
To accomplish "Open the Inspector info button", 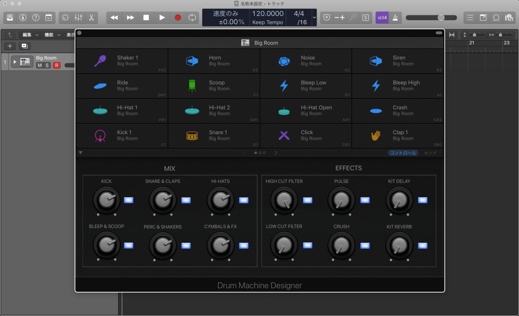I will tap(23, 18).
